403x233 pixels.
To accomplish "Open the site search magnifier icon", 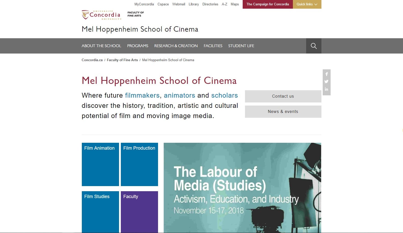I will coord(314,46).
